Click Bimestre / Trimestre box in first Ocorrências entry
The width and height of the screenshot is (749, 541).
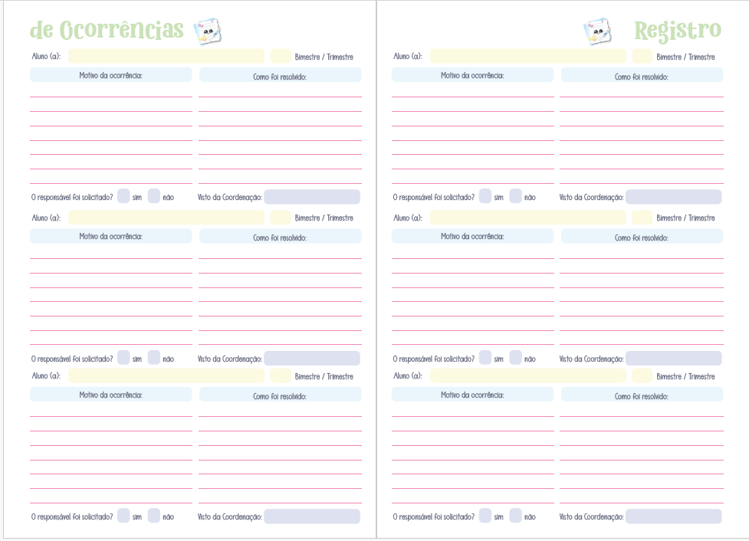coord(281,56)
